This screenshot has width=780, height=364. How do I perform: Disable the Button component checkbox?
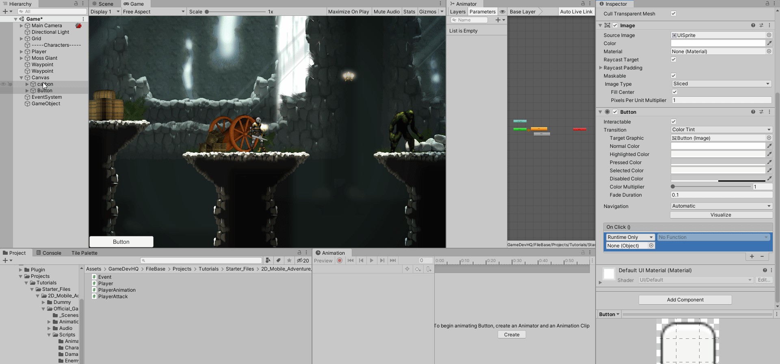point(615,112)
